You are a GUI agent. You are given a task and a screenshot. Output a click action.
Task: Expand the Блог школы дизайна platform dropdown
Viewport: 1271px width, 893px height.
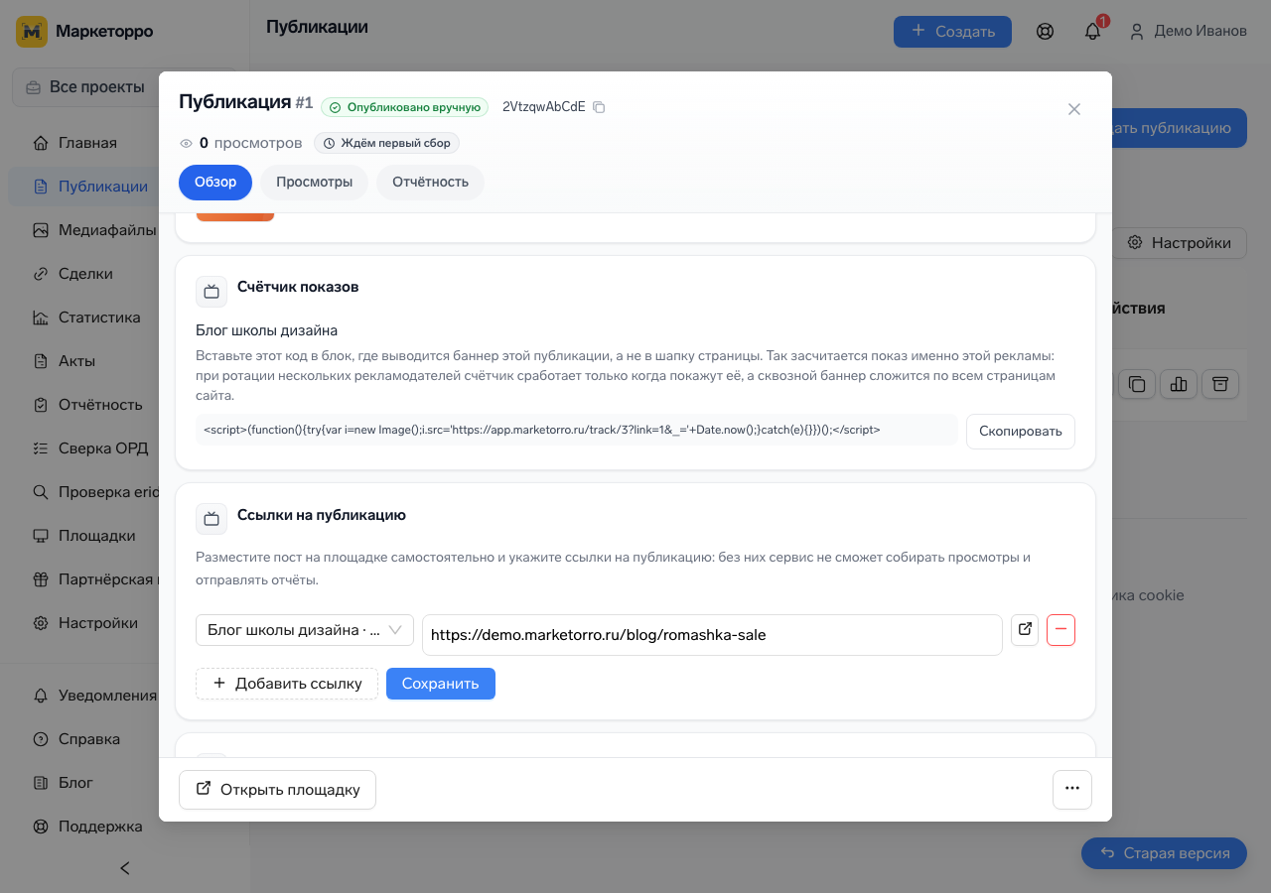pos(305,630)
